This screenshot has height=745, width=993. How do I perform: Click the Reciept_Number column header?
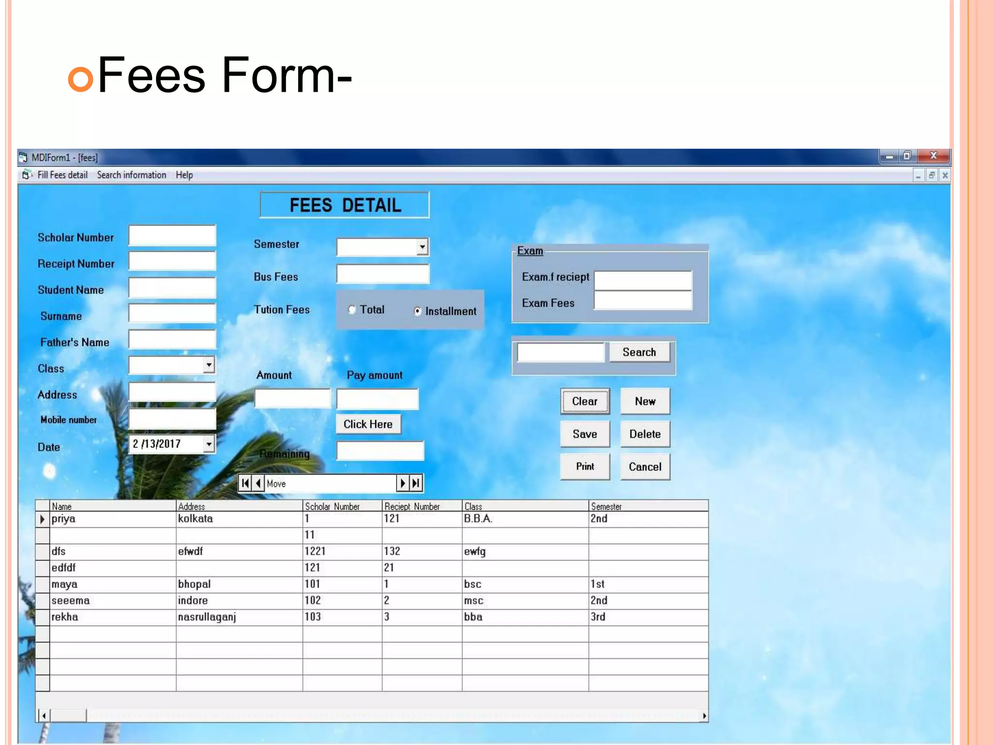(422, 506)
